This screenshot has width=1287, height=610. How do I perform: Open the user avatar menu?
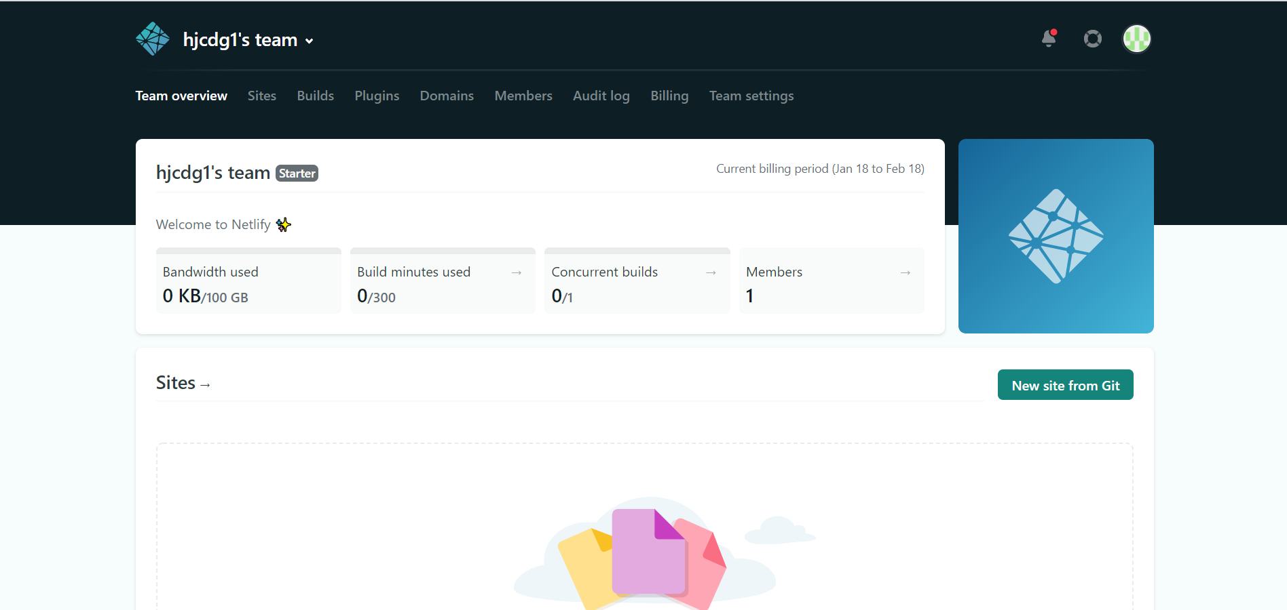[x=1137, y=39]
